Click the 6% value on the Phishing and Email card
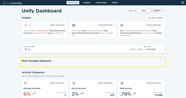Image resolution: width=186 pixels, height=98 pixels. coord(27,94)
